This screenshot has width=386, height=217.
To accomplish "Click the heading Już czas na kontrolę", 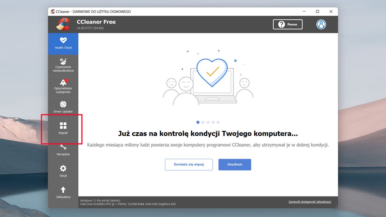I will [x=208, y=134].
